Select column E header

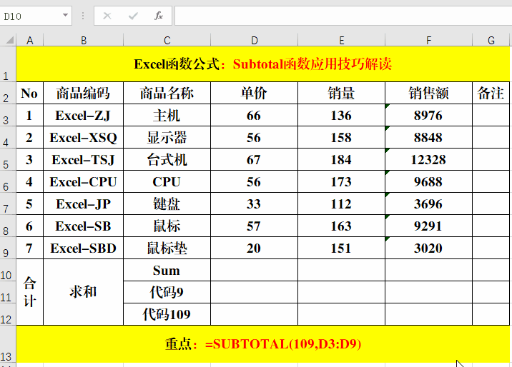coord(341,41)
